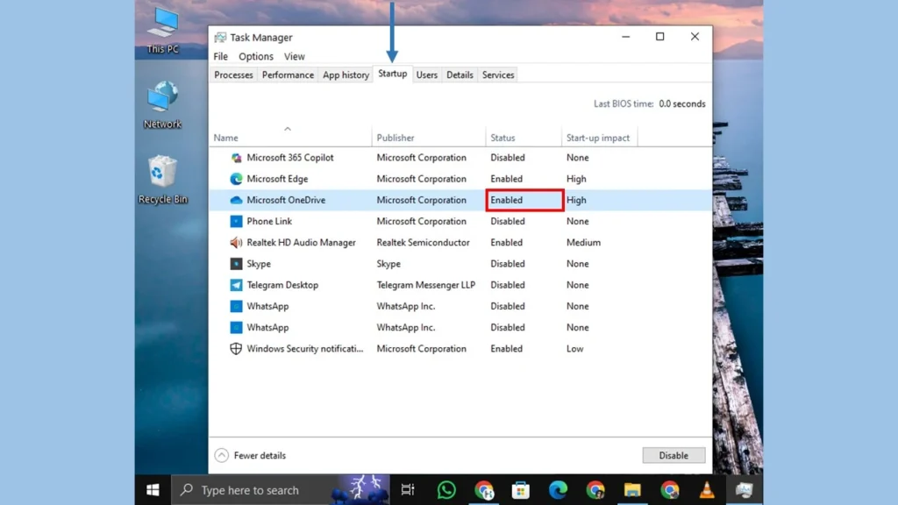Open Microsoft Store from the taskbar
The height and width of the screenshot is (505, 898).
click(x=521, y=490)
